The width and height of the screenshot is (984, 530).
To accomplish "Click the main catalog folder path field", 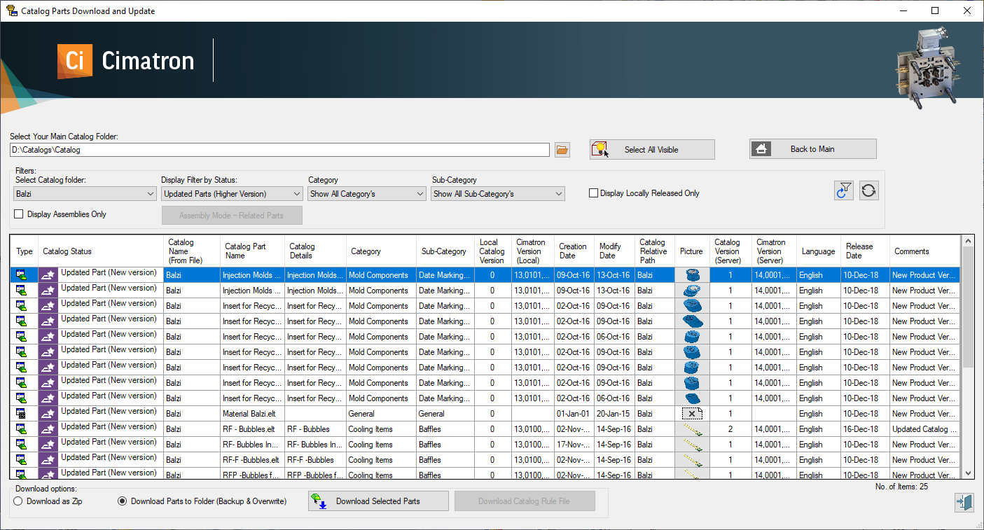I will 279,150.
